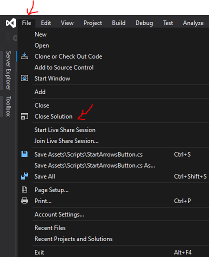Open the Edit menu
Viewport: 209px width, 257px height.
pyautogui.click(x=46, y=23)
